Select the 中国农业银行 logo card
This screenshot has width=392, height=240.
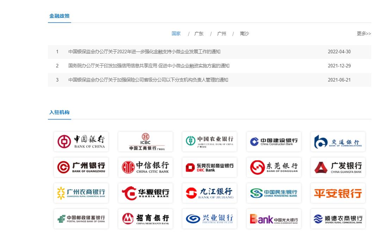tap(210, 142)
